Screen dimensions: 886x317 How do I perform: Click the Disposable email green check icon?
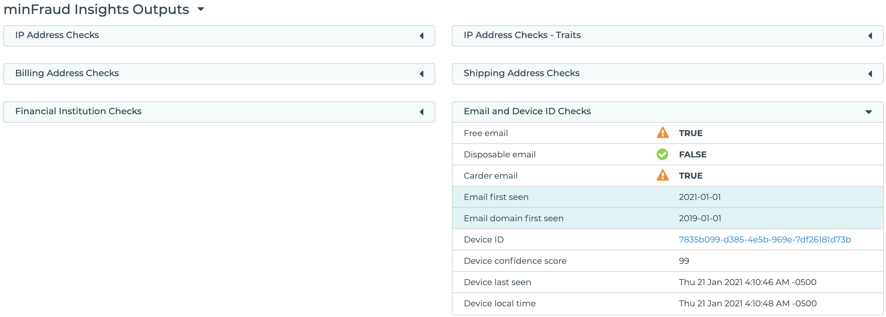coord(662,154)
